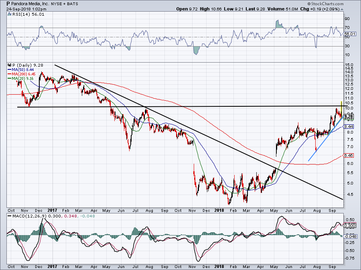The image size is (361, 270).
Task: Click the black line icon before MACD(12,26,9)
Action: pos(9,216)
